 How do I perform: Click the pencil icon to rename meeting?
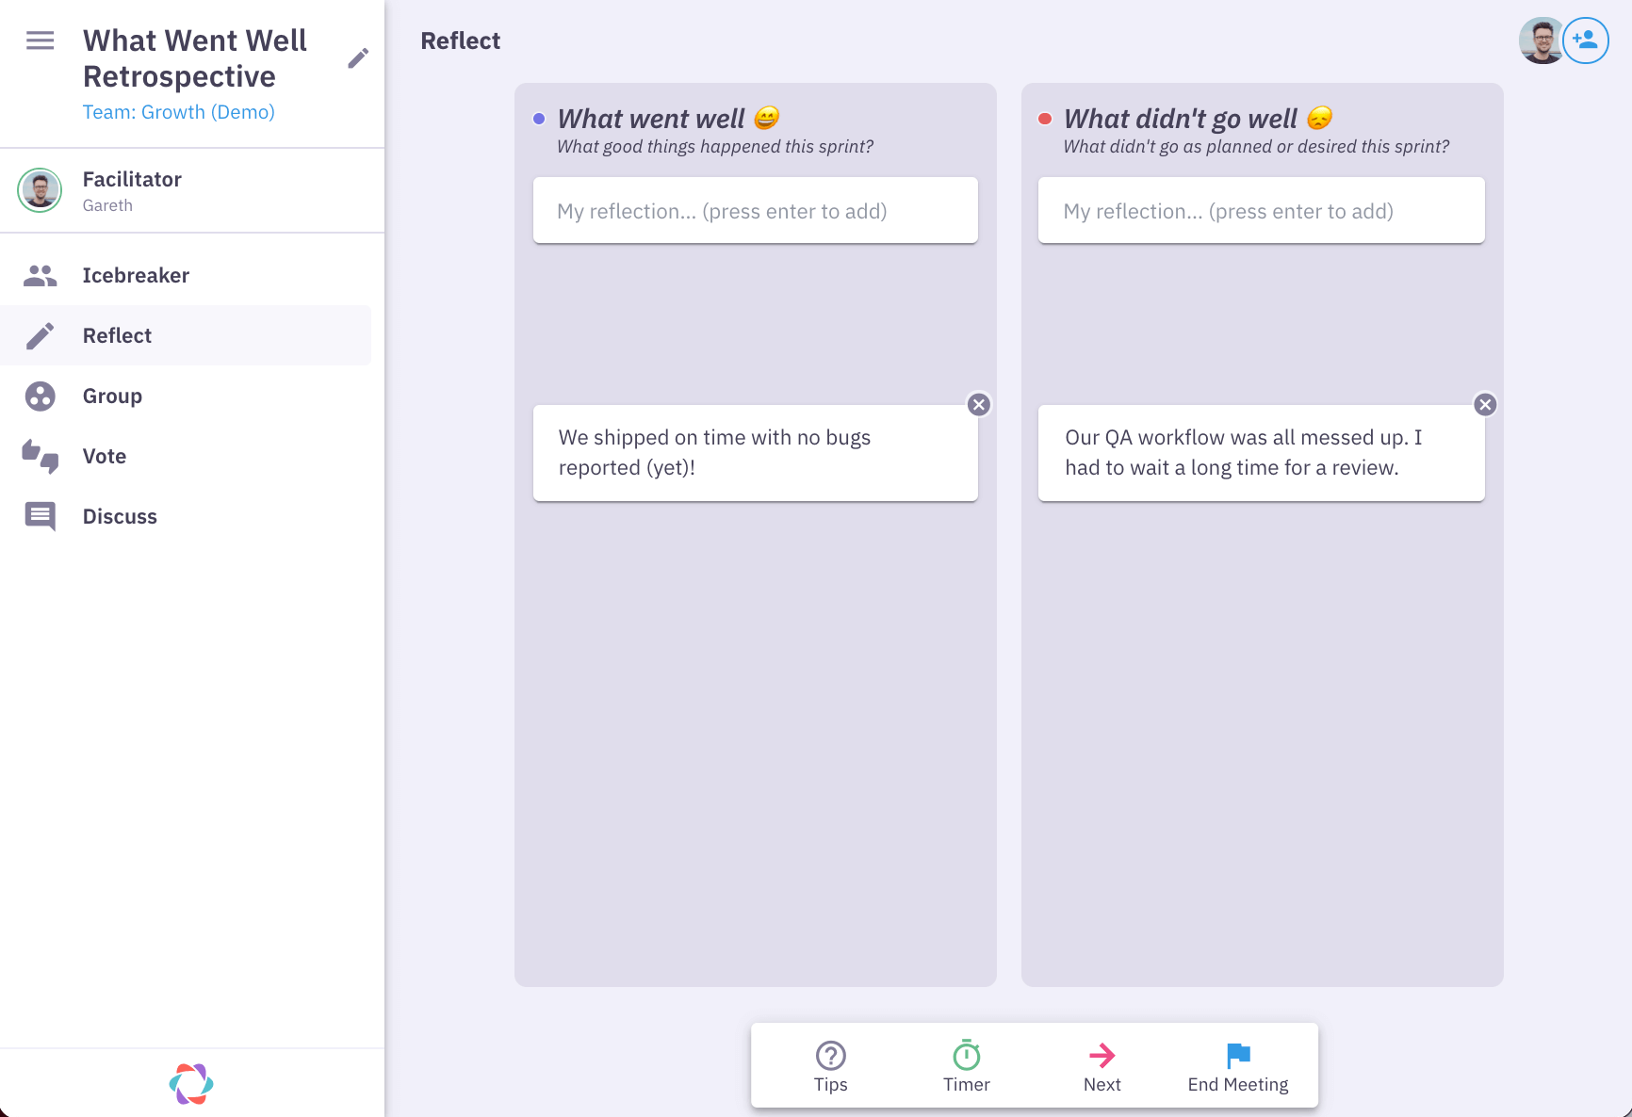coord(357,58)
